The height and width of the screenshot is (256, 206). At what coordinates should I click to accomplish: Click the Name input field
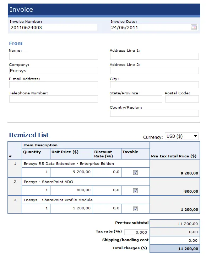point(54,56)
